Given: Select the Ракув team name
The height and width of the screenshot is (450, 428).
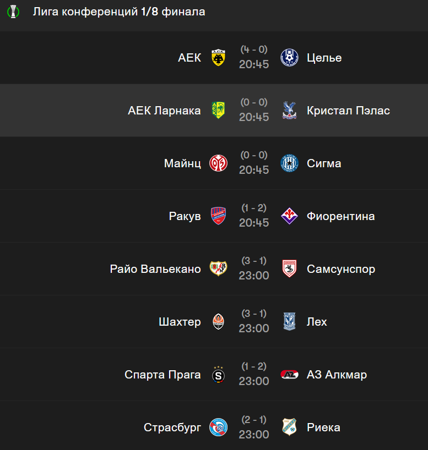Looking at the screenshot, I should 185,216.
